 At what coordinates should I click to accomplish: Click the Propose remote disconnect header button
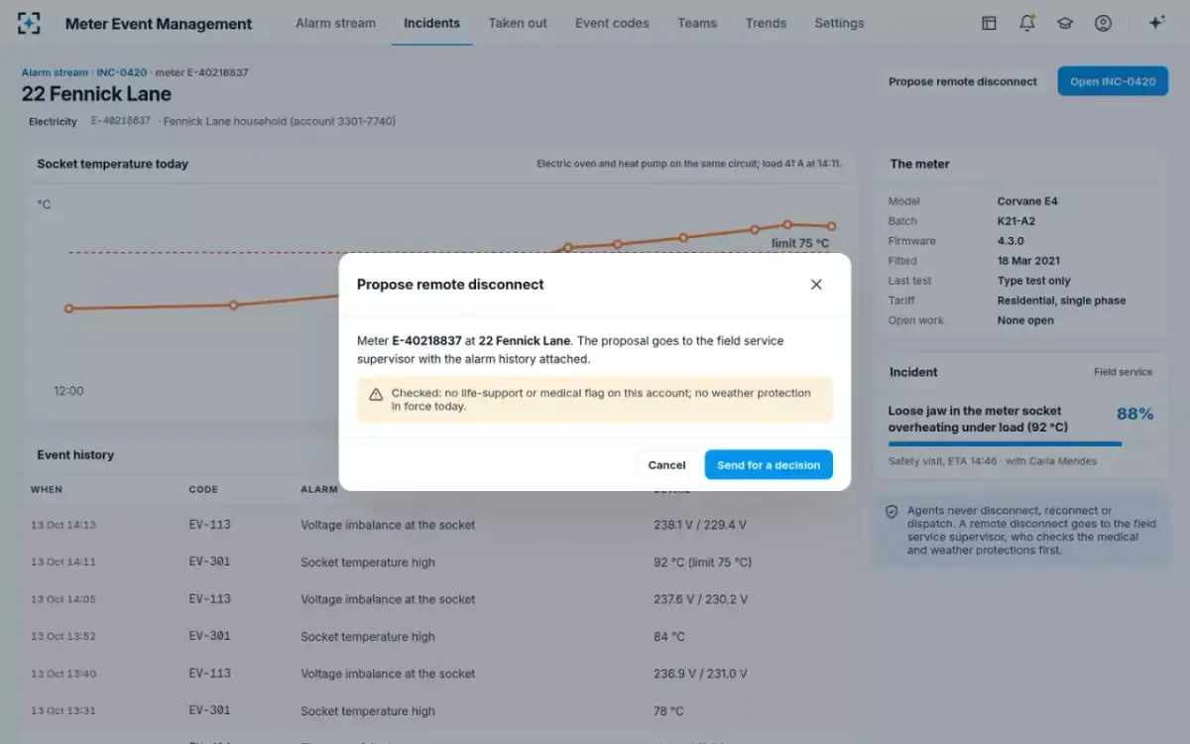963,81
